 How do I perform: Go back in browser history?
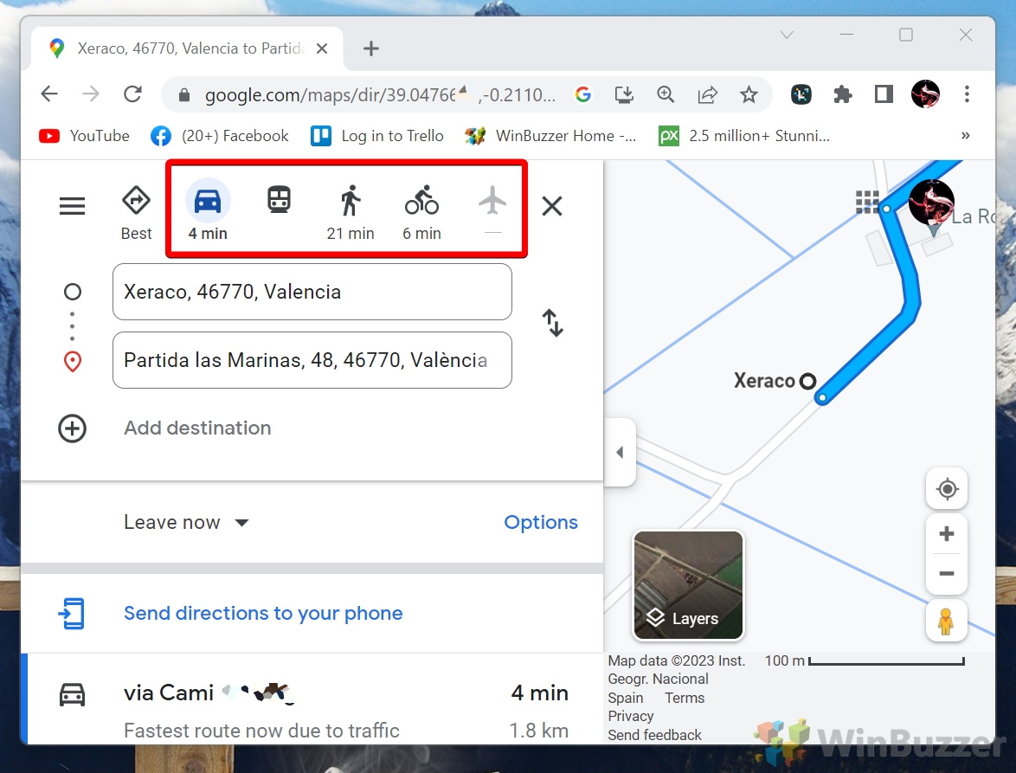(x=49, y=94)
